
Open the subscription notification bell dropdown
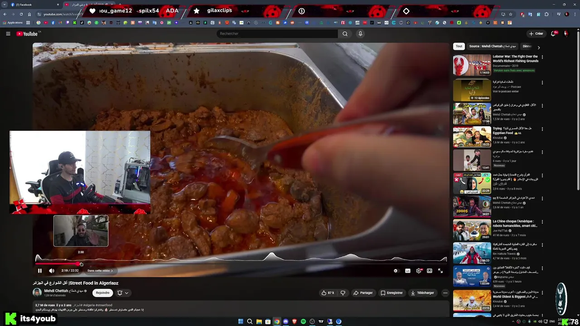[123, 293]
